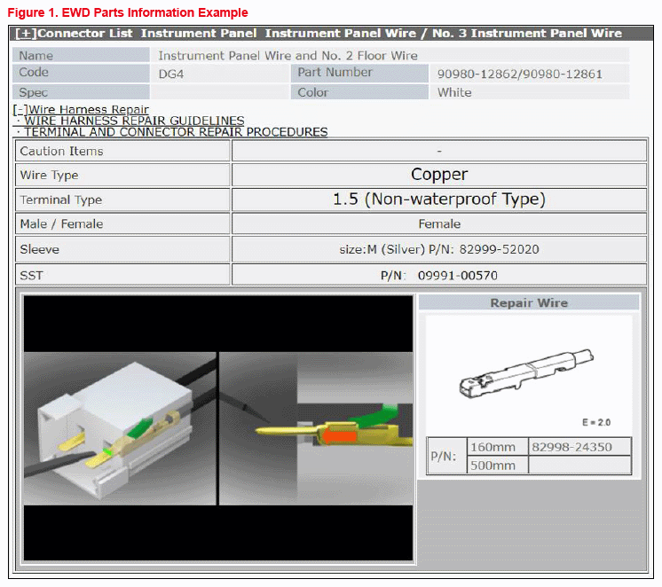The height and width of the screenshot is (587, 662).
Task: Select sleeve value 'size:M (Silver) P/N: 82999-52020'
Action: click(x=439, y=249)
